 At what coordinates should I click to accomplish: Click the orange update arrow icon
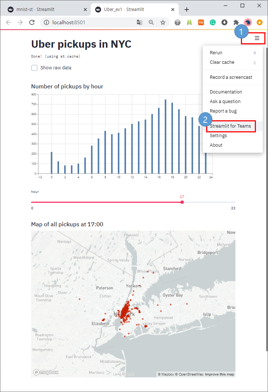pyautogui.click(x=260, y=22)
